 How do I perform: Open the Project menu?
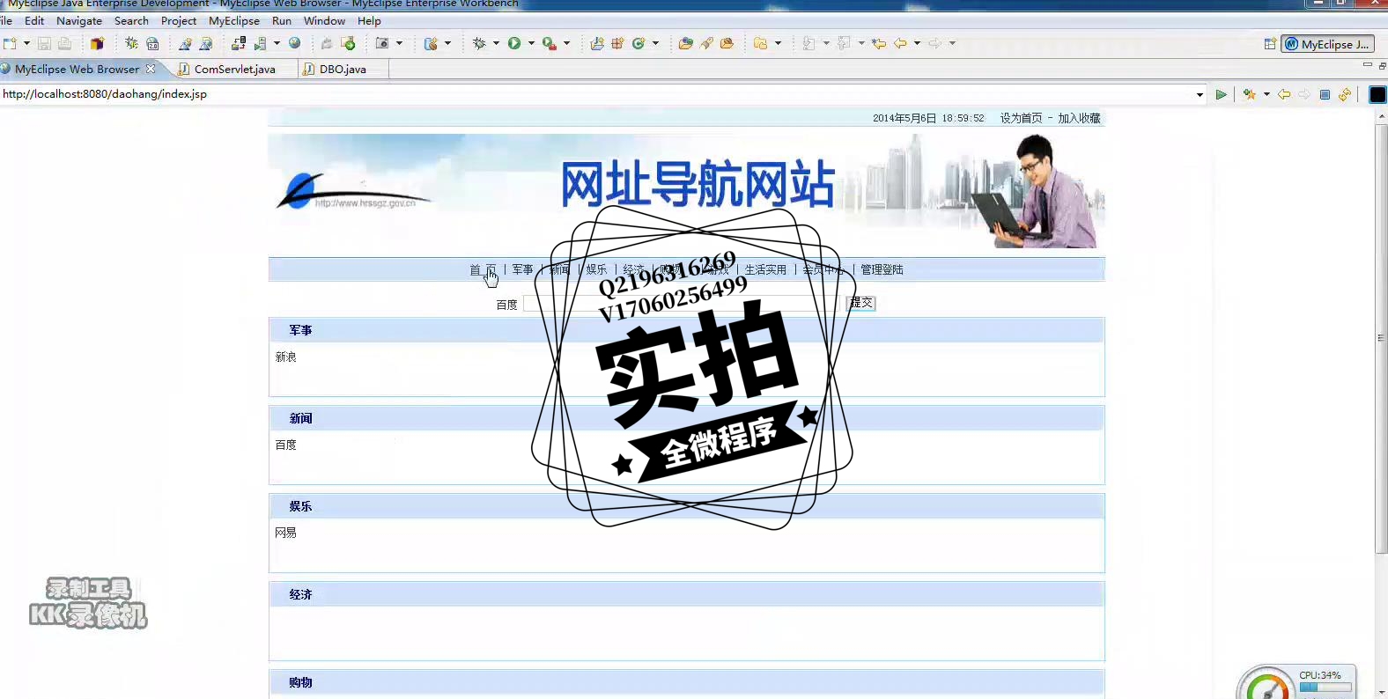click(x=179, y=20)
